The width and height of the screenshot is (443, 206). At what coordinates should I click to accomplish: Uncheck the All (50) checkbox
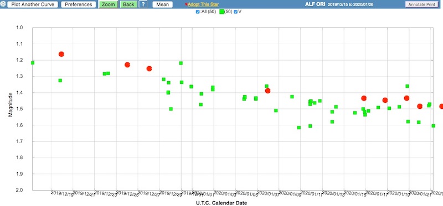point(198,12)
